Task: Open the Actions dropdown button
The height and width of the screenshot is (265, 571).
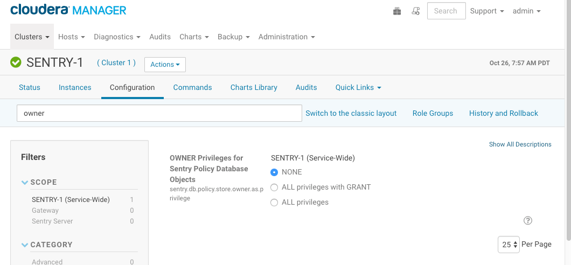Action: 165,65
